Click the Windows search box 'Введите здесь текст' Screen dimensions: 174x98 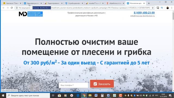[28, 96]
